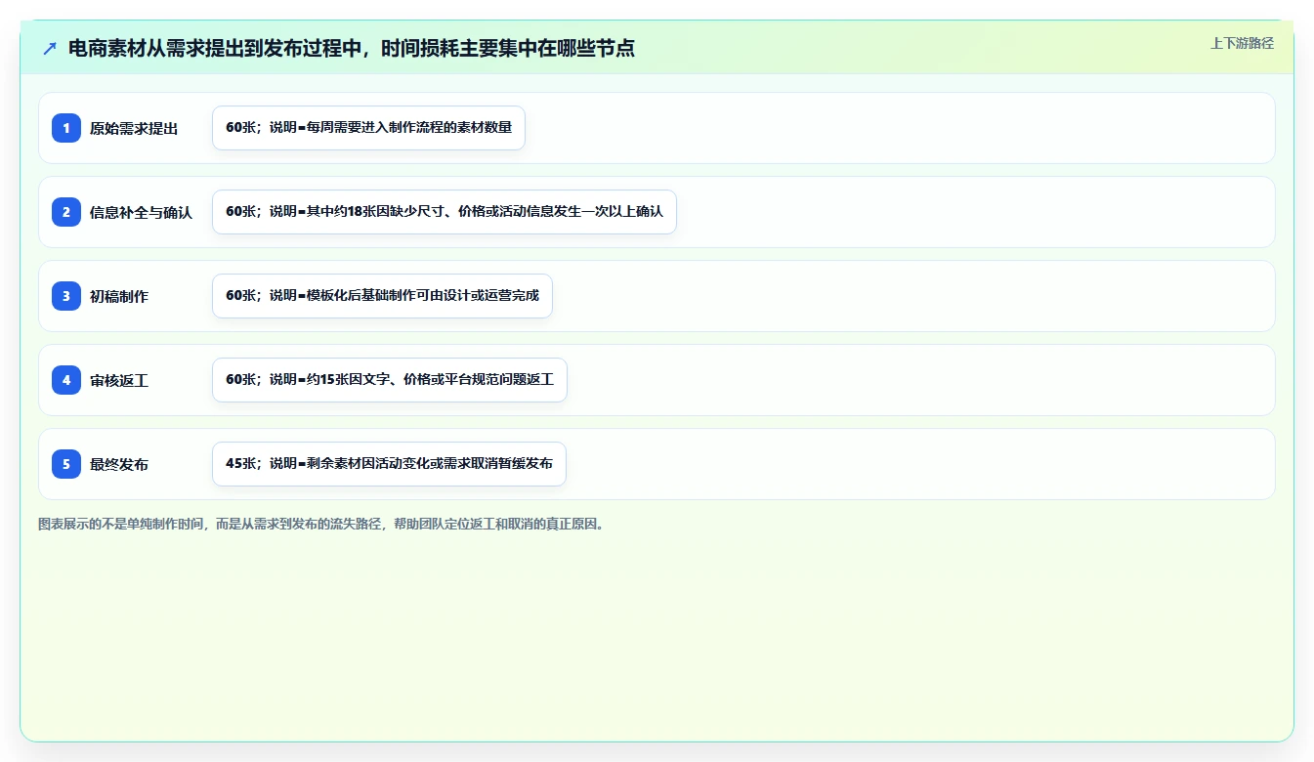This screenshot has width=1314, height=762.
Task: Select the 初稿制作 step label
Action: [119, 296]
